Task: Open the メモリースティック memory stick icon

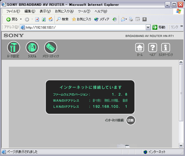Action: click(51, 47)
